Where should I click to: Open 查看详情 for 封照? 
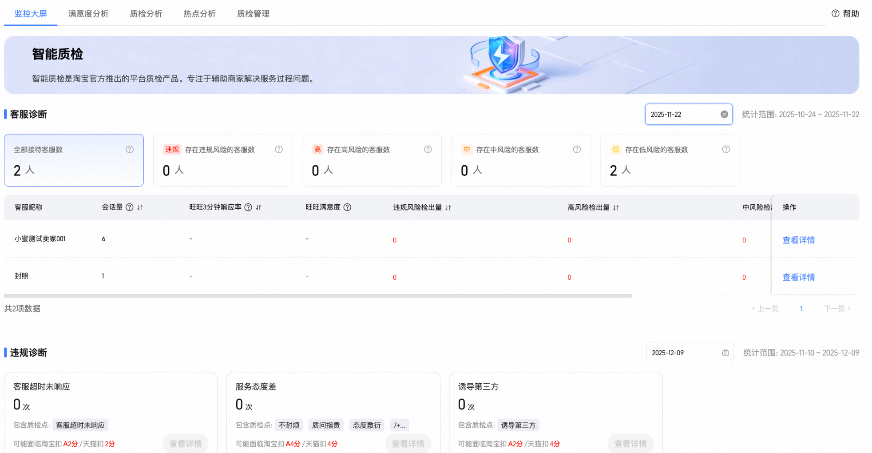(798, 277)
